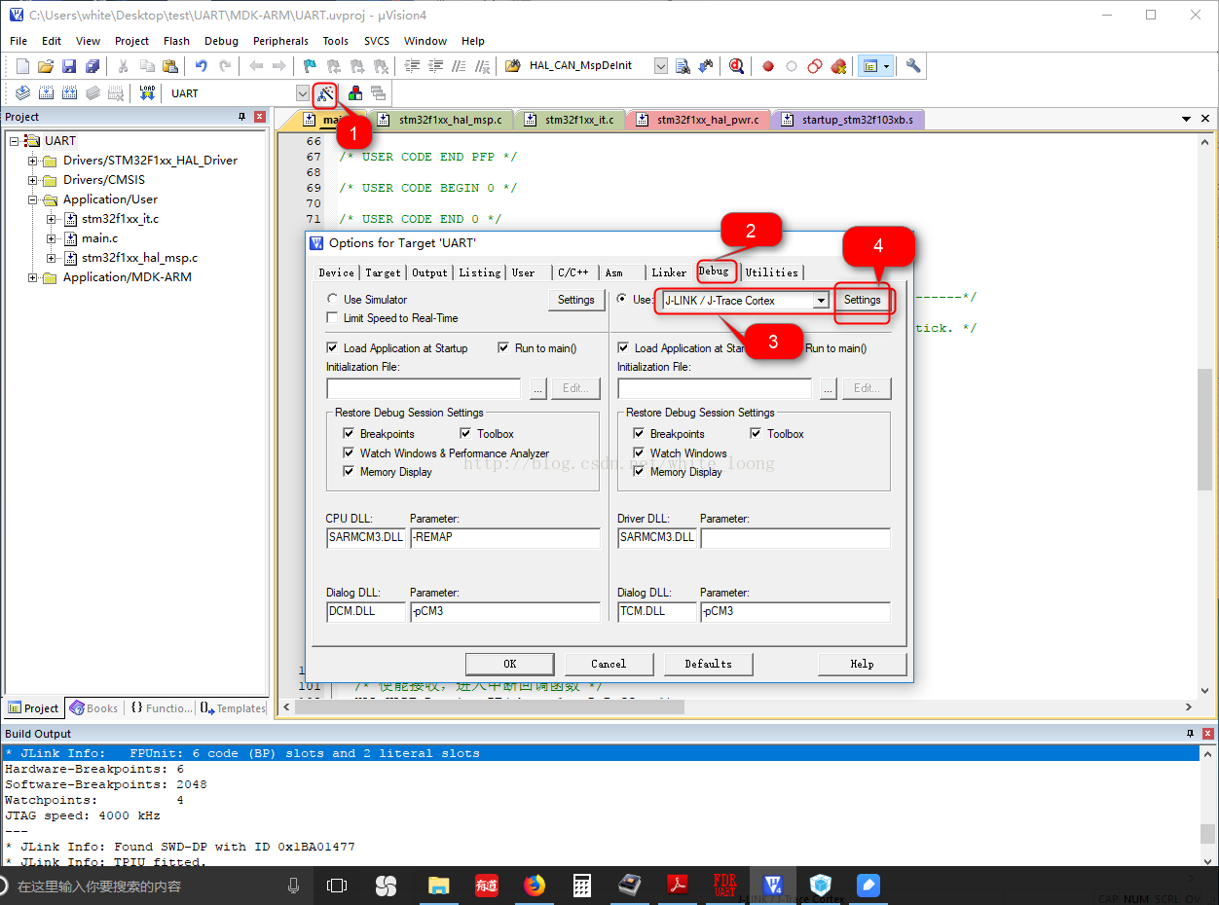Open the UART target selection dropdown
Viewport: 1219px width, 905px height.
point(302,93)
